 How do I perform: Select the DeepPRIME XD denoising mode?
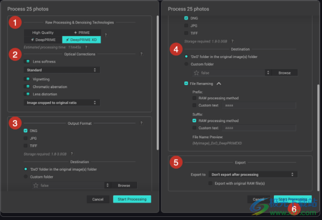[82, 40]
